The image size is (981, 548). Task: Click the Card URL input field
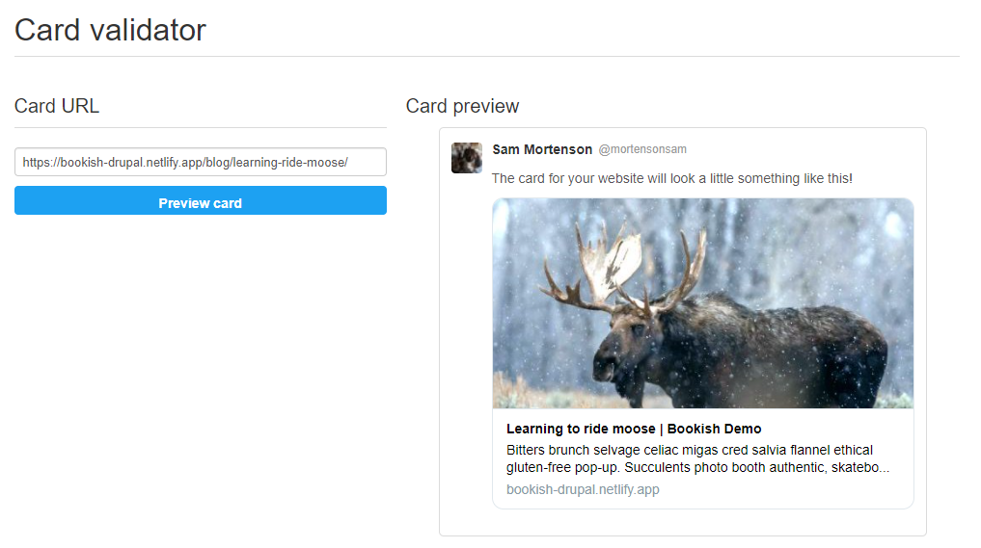[x=201, y=162]
